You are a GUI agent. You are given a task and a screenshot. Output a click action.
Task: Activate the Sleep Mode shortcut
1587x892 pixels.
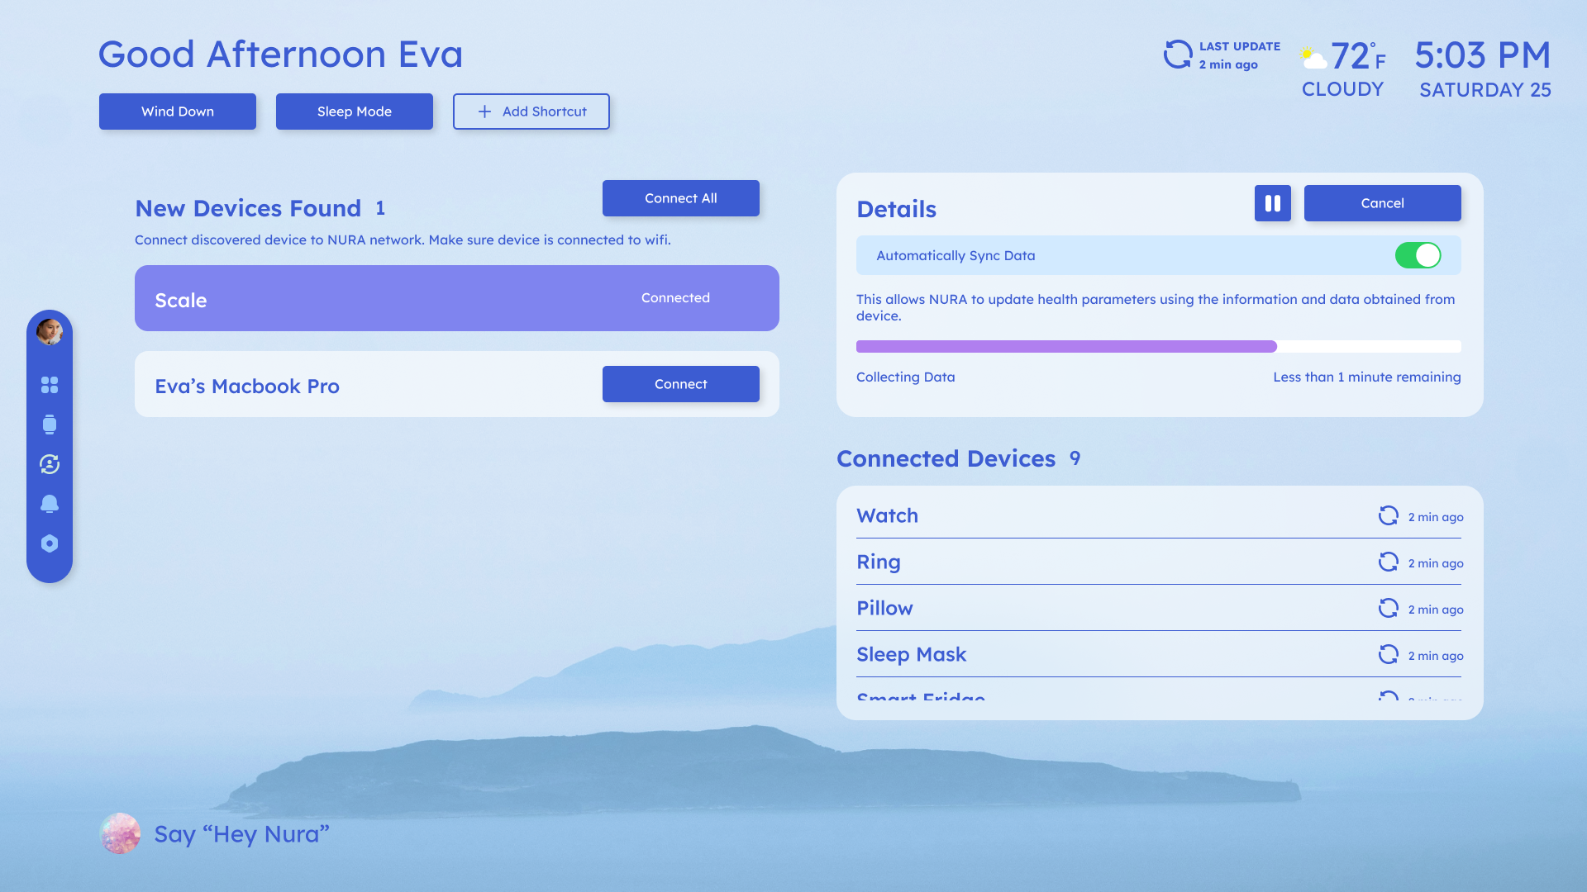(355, 111)
